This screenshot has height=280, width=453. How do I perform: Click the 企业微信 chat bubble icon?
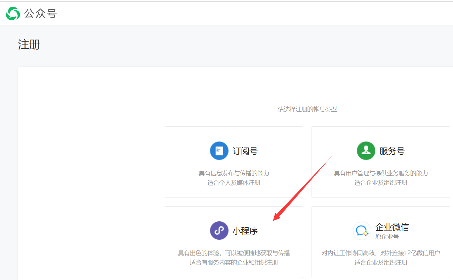click(362, 231)
